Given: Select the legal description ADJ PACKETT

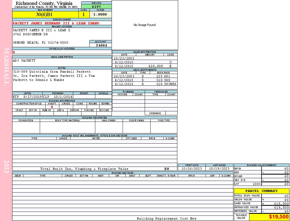Looking at the screenshot, I should 24,60.
